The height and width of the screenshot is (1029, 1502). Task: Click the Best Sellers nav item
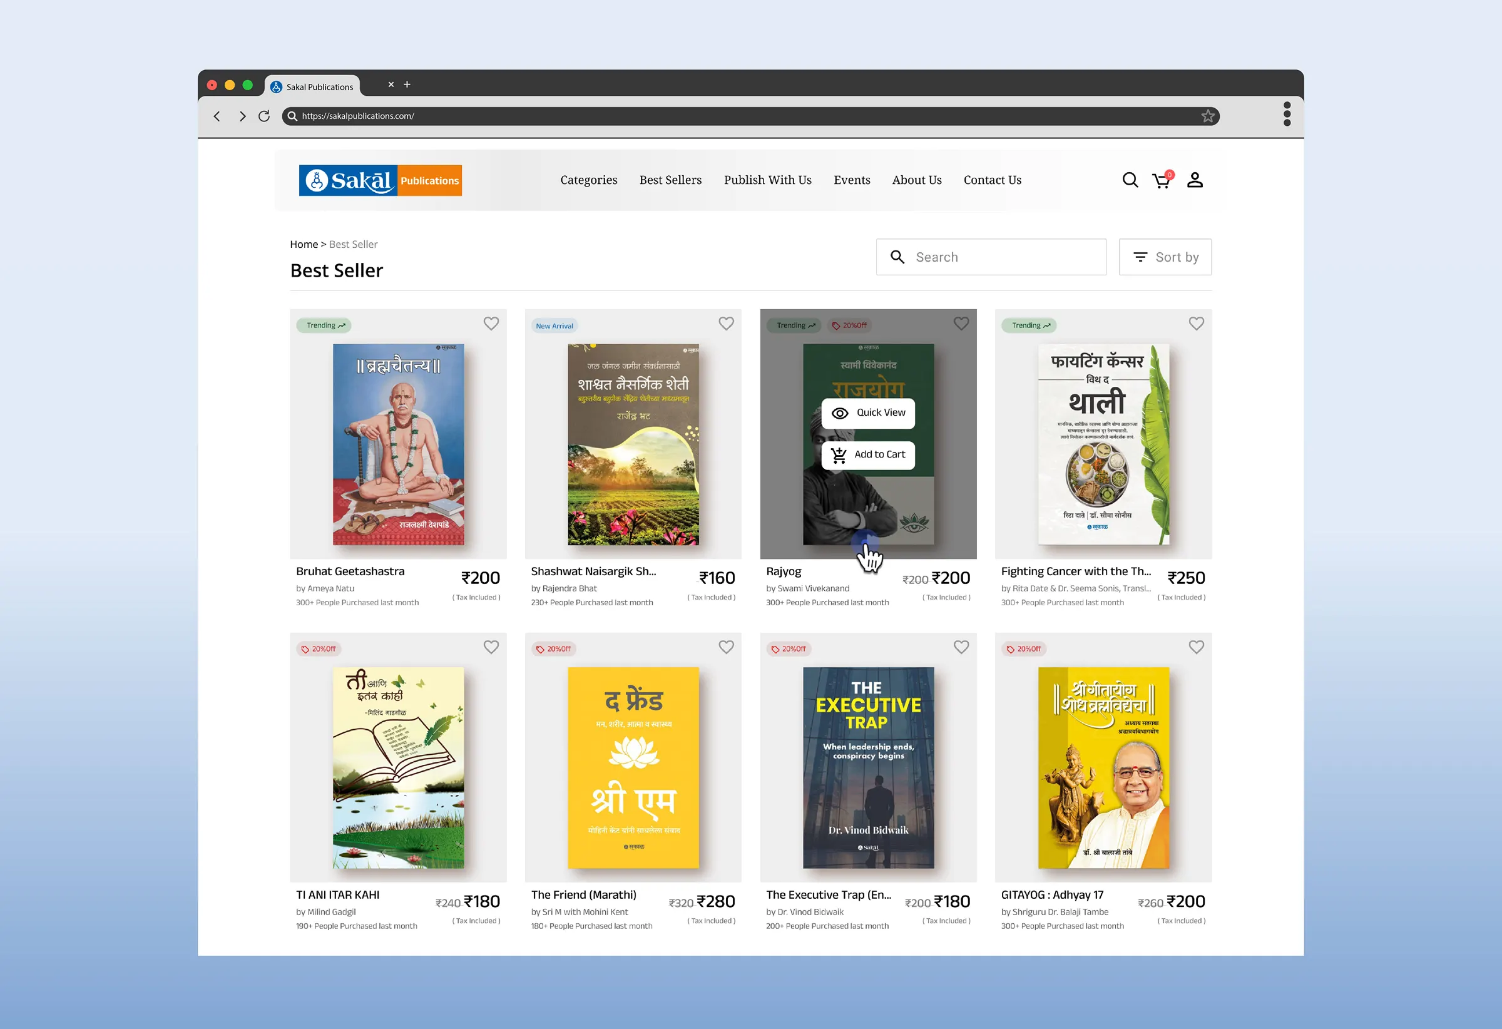pyautogui.click(x=670, y=180)
